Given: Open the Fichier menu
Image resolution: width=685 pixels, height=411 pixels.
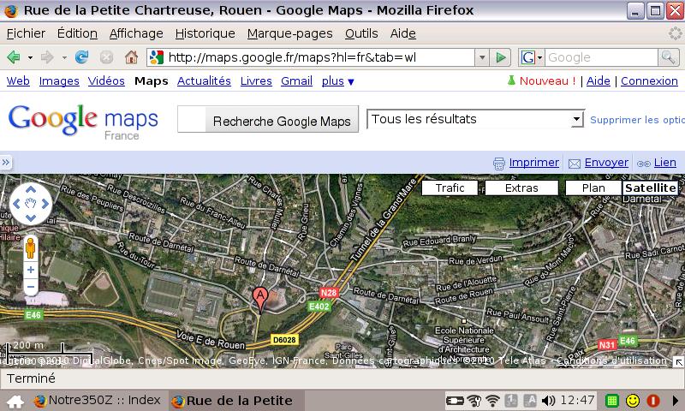Looking at the screenshot, I should (x=26, y=33).
